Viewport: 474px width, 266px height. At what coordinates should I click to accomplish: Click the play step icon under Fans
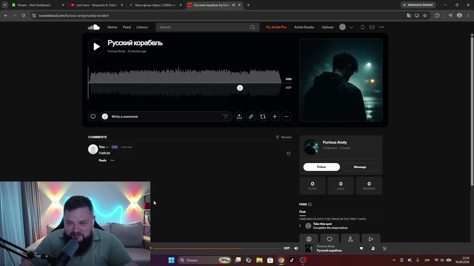coord(371,239)
